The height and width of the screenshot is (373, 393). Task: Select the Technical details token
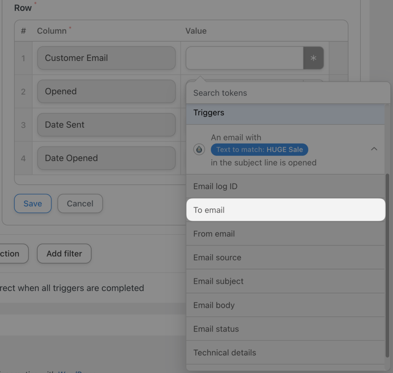click(285, 352)
